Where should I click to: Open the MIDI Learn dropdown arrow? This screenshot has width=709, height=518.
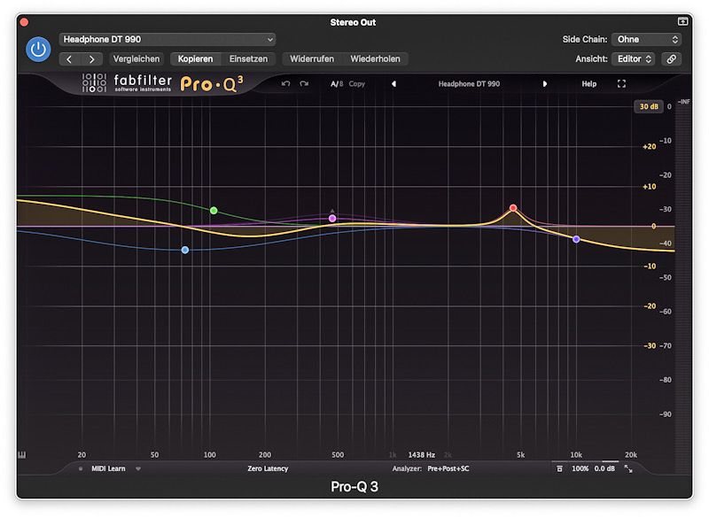tap(138, 468)
